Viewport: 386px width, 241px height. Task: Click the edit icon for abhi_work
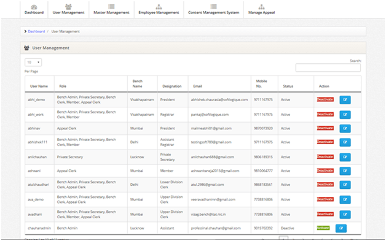tap(345, 115)
